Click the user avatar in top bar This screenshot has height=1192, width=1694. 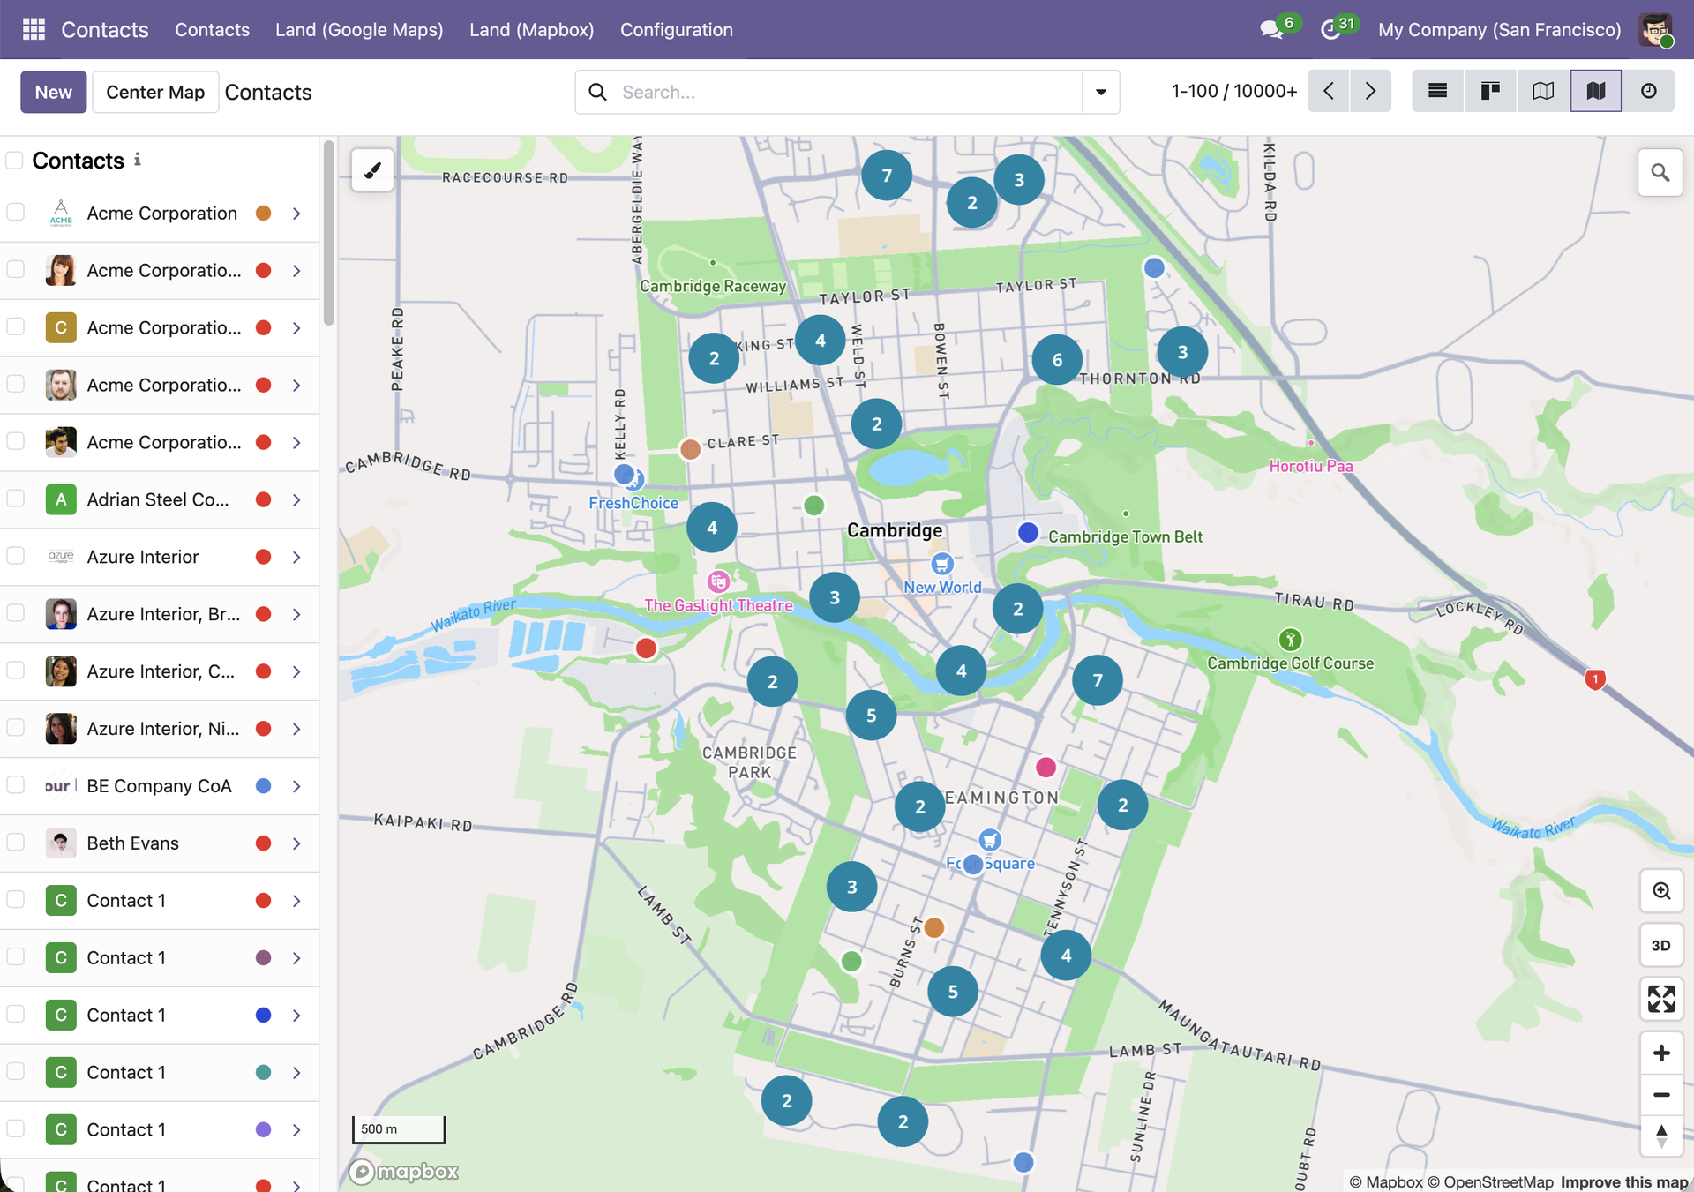pos(1656,29)
